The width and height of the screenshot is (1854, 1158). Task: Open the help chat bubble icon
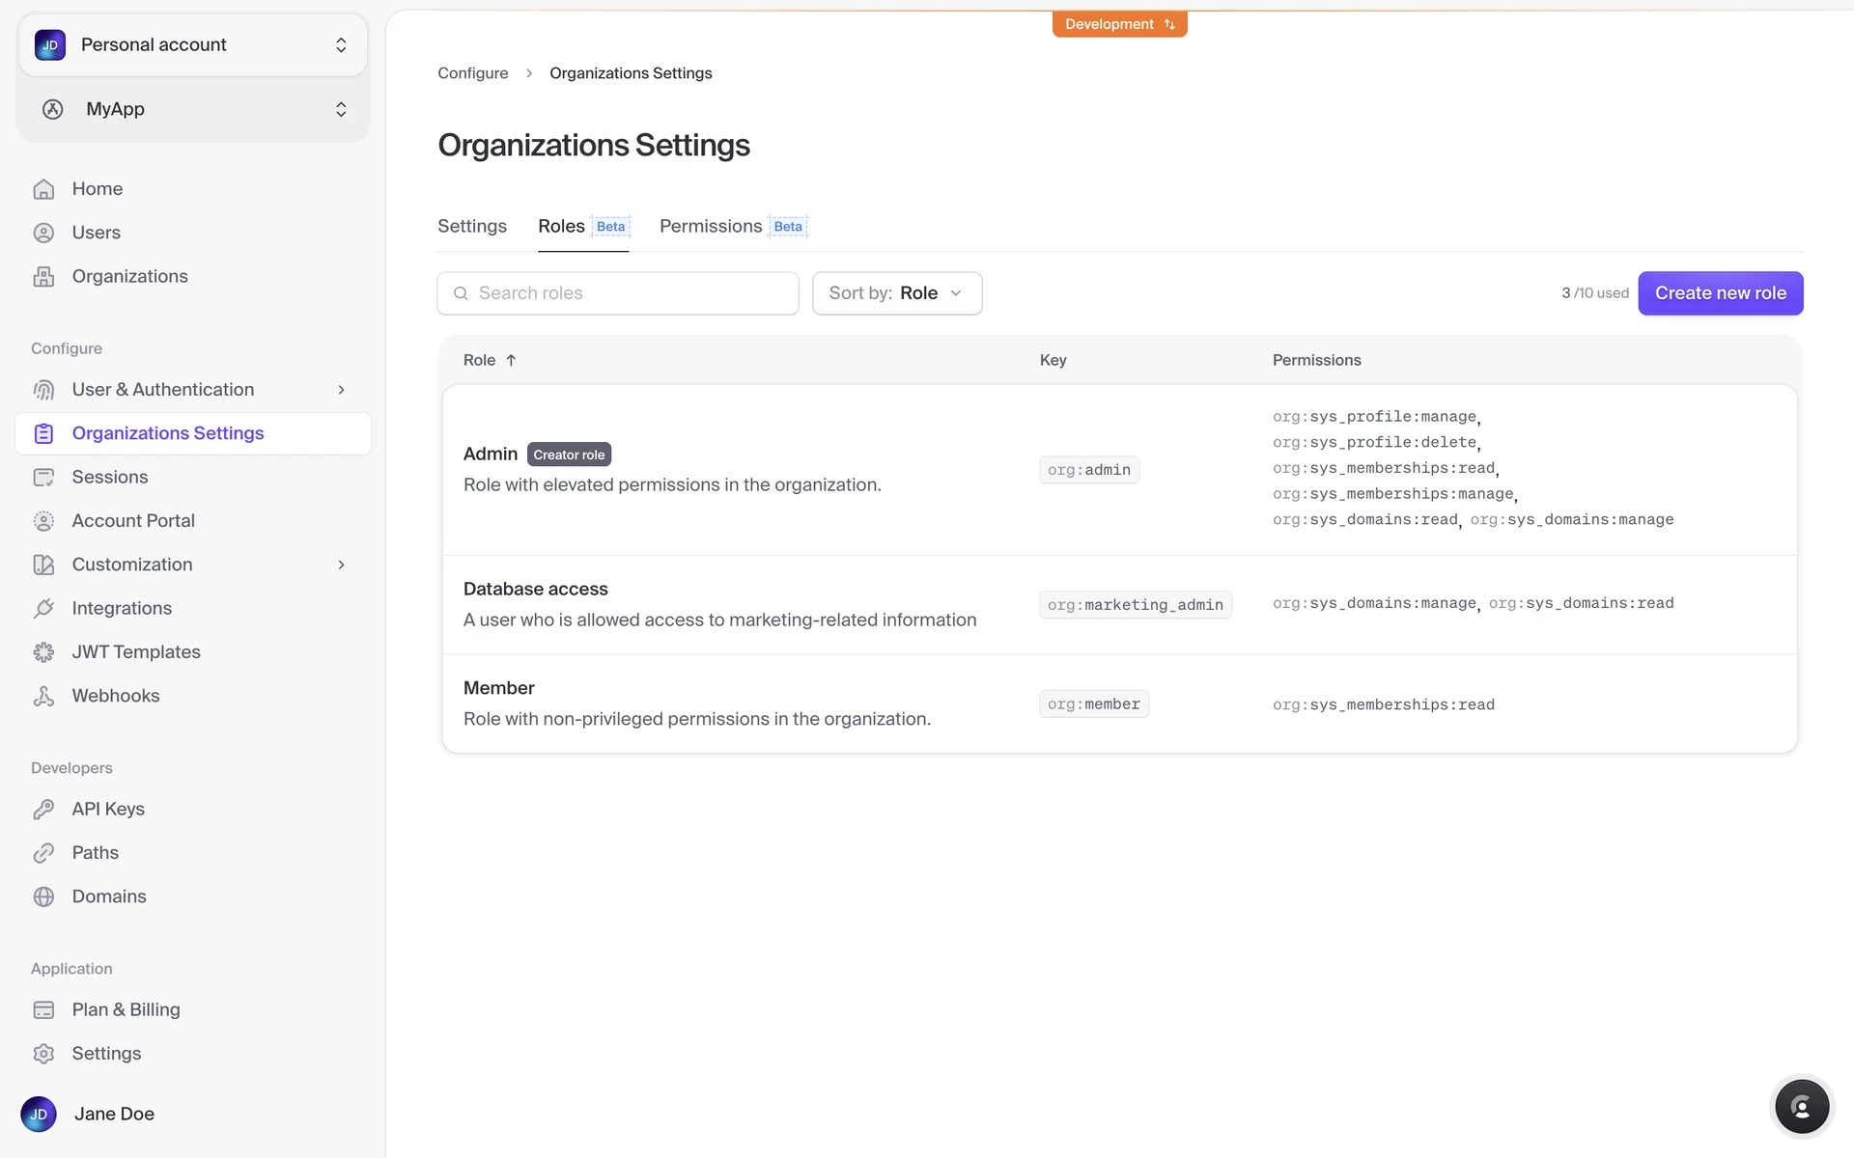[x=1801, y=1107]
